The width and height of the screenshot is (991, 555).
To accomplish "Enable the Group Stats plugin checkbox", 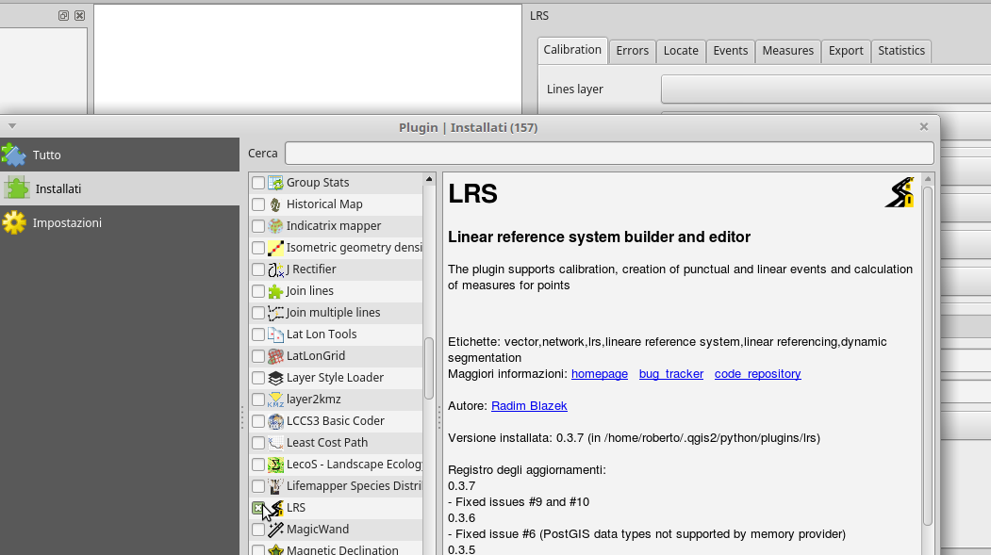I will click(257, 183).
